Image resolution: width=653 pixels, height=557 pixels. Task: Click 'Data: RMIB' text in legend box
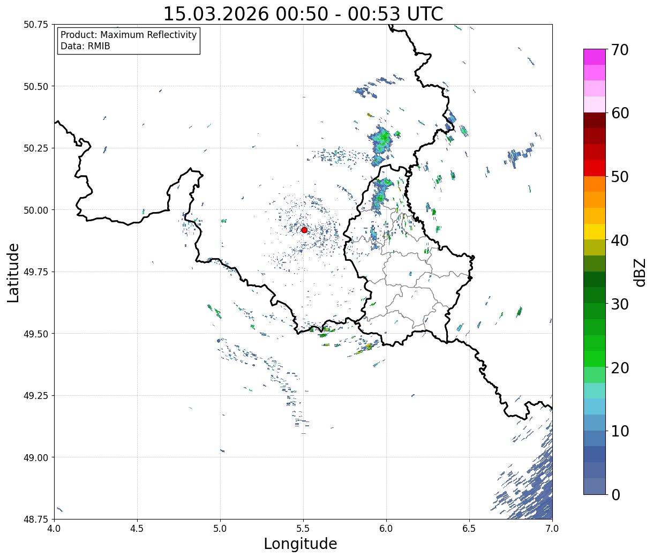point(85,47)
